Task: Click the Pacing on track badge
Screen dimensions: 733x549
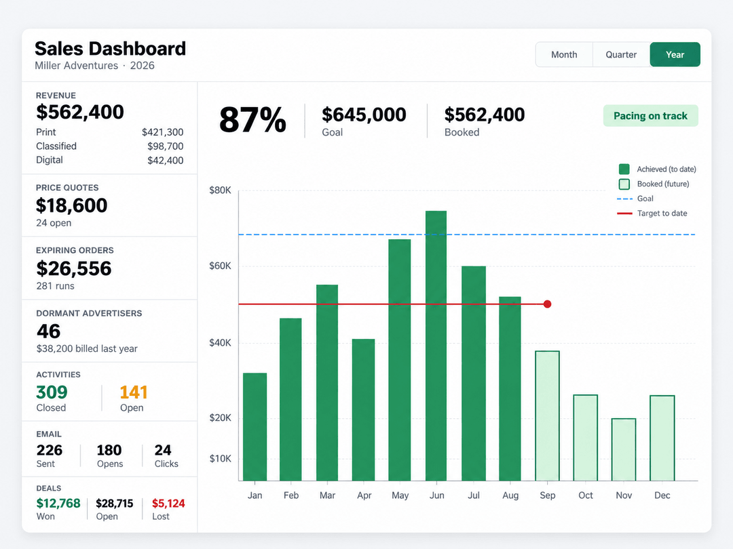Action: coord(650,116)
